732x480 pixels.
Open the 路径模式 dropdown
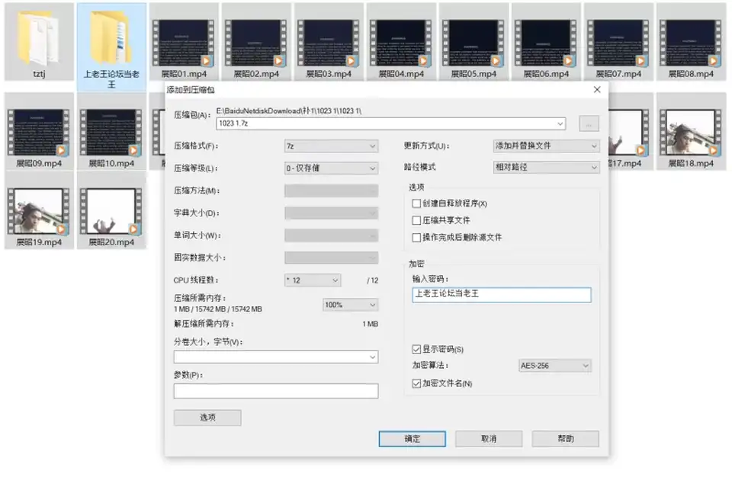546,167
